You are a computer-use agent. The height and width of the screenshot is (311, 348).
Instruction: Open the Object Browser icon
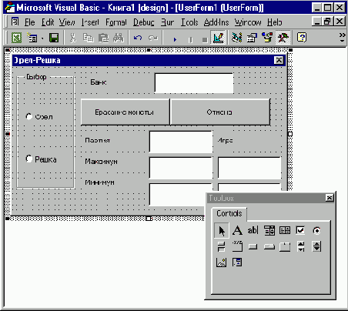click(x=267, y=38)
